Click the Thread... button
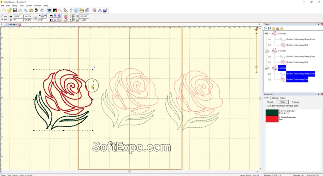 coord(270,102)
